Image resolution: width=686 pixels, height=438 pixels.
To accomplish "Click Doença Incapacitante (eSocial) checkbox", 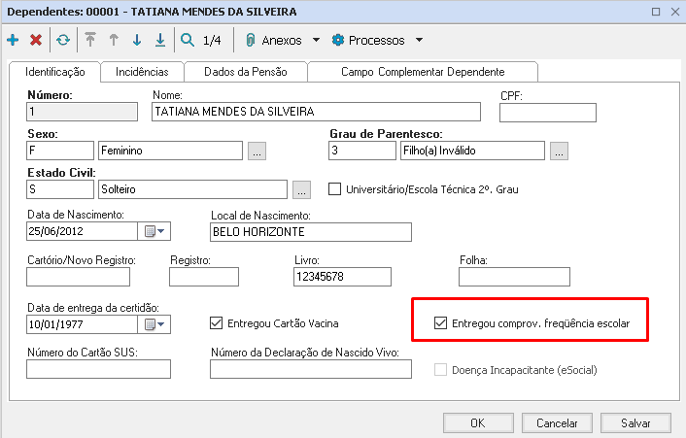I will click(440, 370).
